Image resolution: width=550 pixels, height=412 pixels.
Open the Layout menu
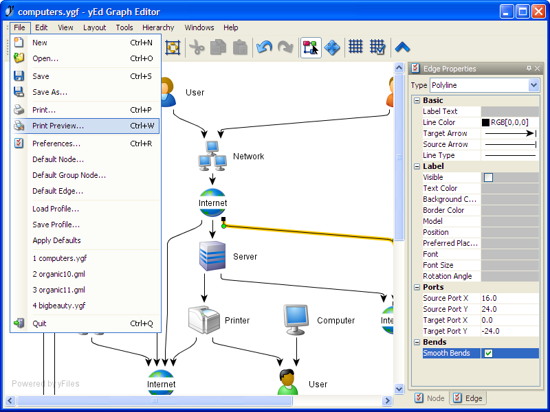coord(94,27)
